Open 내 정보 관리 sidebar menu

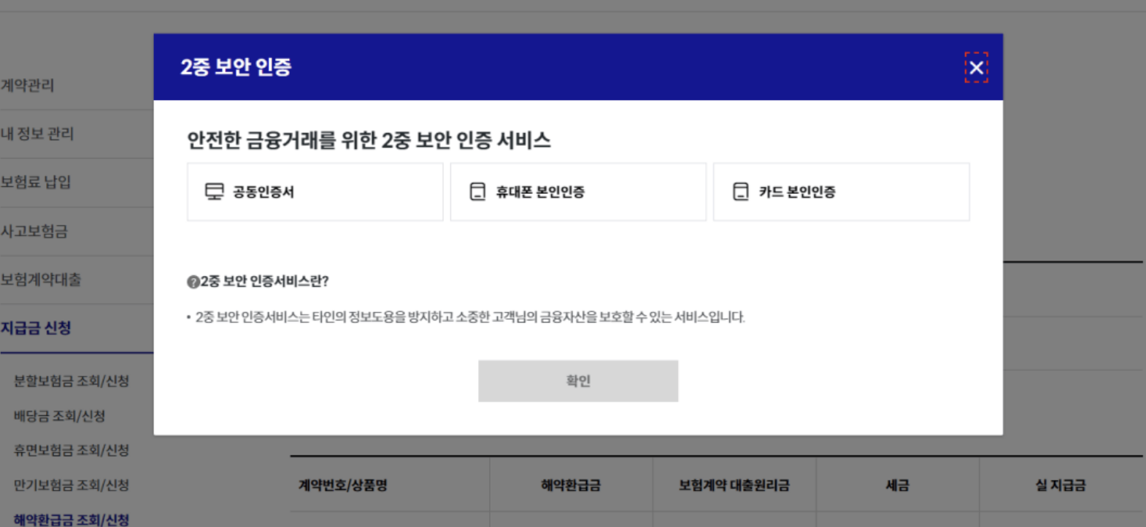click(x=37, y=134)
